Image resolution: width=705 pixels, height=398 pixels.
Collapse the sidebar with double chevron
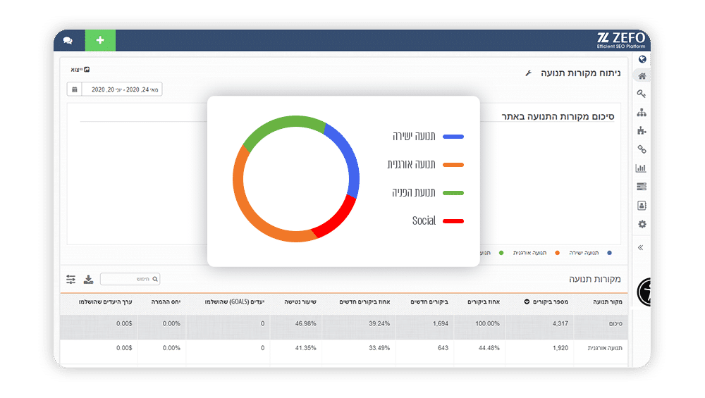pos(641,247)
